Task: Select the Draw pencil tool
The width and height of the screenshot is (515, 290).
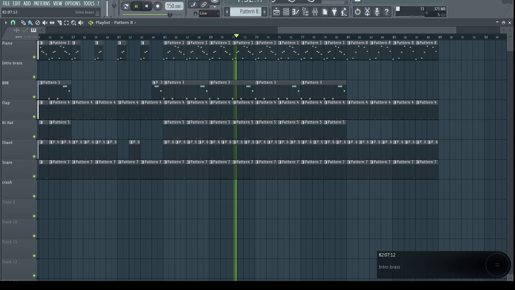Action: (23, 23)
